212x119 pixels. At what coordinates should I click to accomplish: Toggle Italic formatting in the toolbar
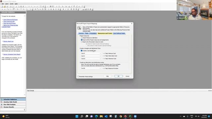coord(66,9)
